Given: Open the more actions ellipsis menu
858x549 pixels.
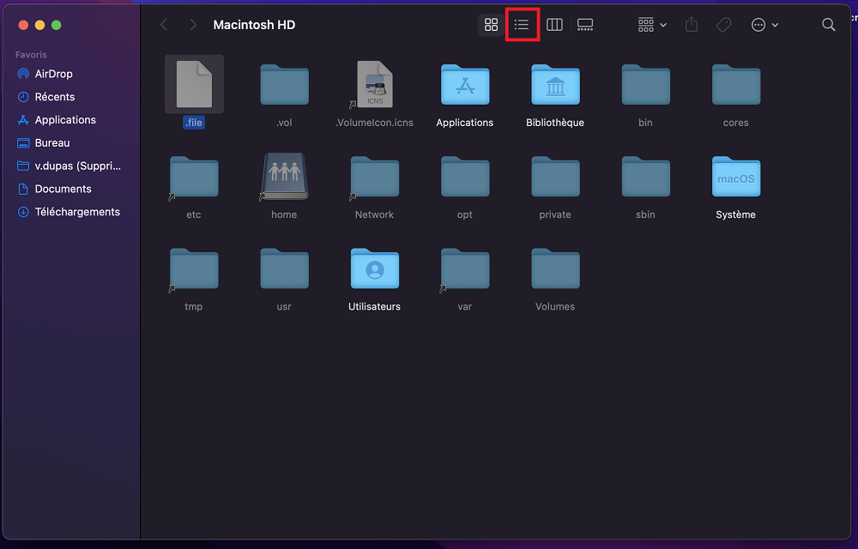Looking at the screenshot, I should point(764,25).
